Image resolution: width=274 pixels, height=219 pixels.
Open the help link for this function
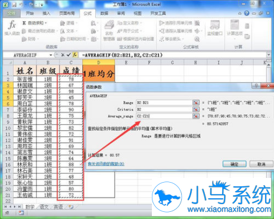106,164
